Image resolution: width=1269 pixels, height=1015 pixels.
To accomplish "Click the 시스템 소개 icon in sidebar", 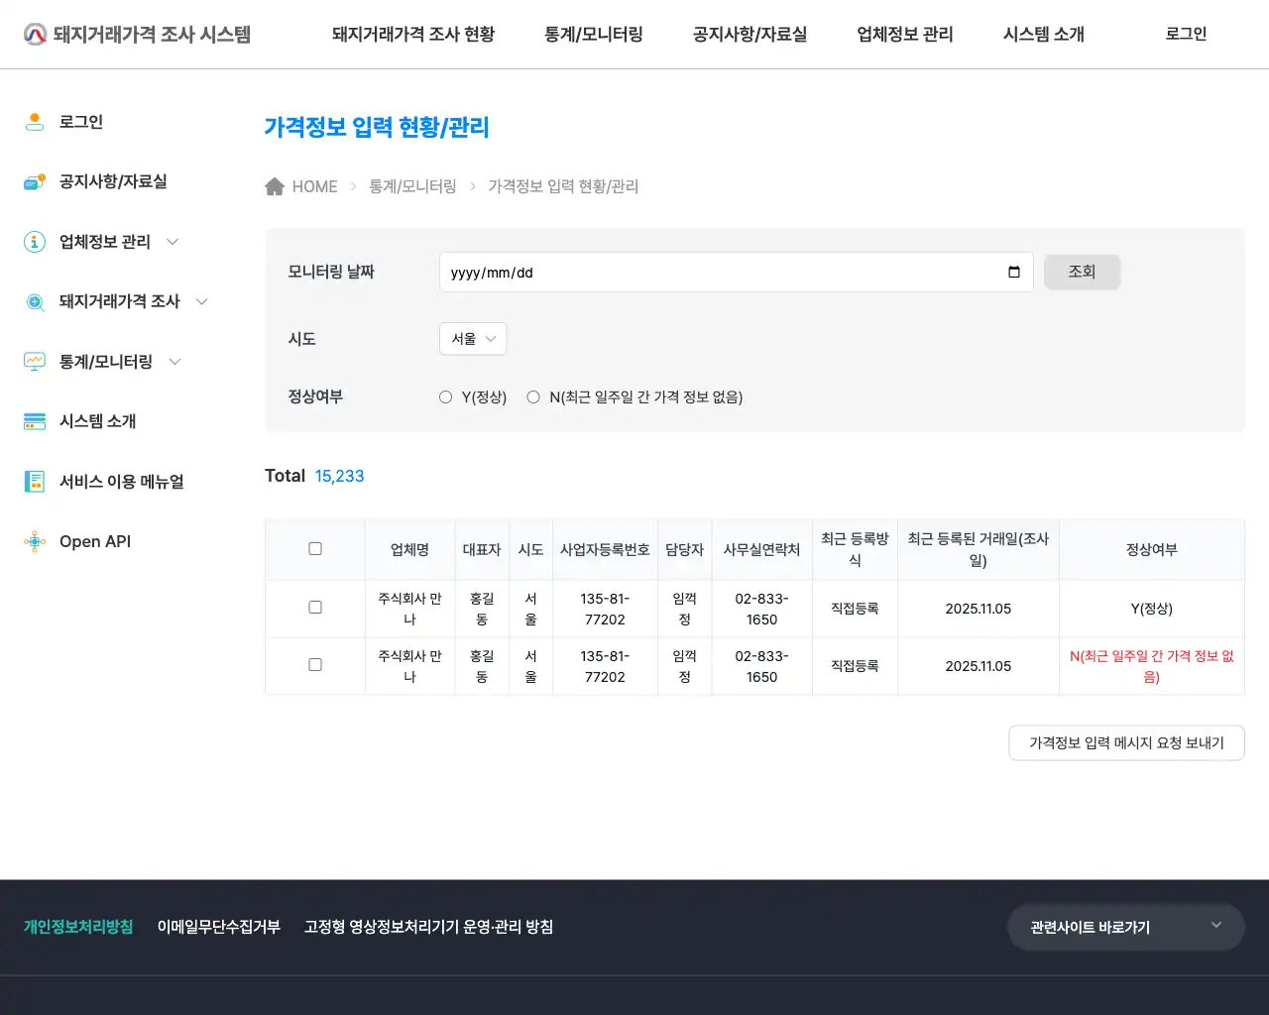I will click(35, 420).
